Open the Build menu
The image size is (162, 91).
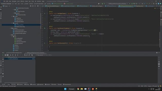(x=27, y=1)
